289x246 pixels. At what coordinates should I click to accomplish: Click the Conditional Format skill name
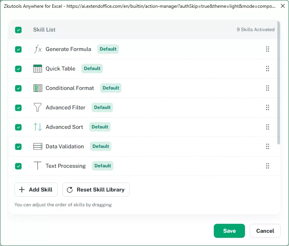point(70,88)
